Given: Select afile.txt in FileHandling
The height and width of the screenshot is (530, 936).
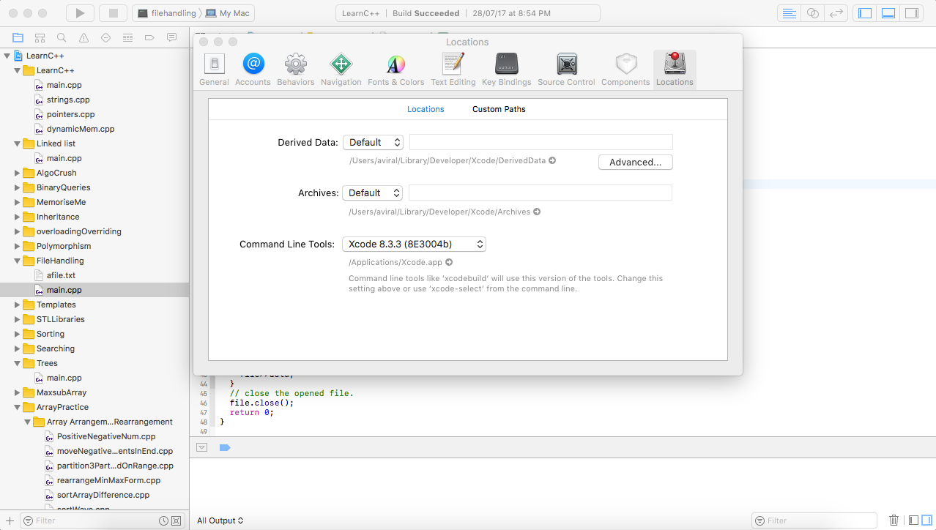Looking at the screenshot, I should (x=61, y=275).
